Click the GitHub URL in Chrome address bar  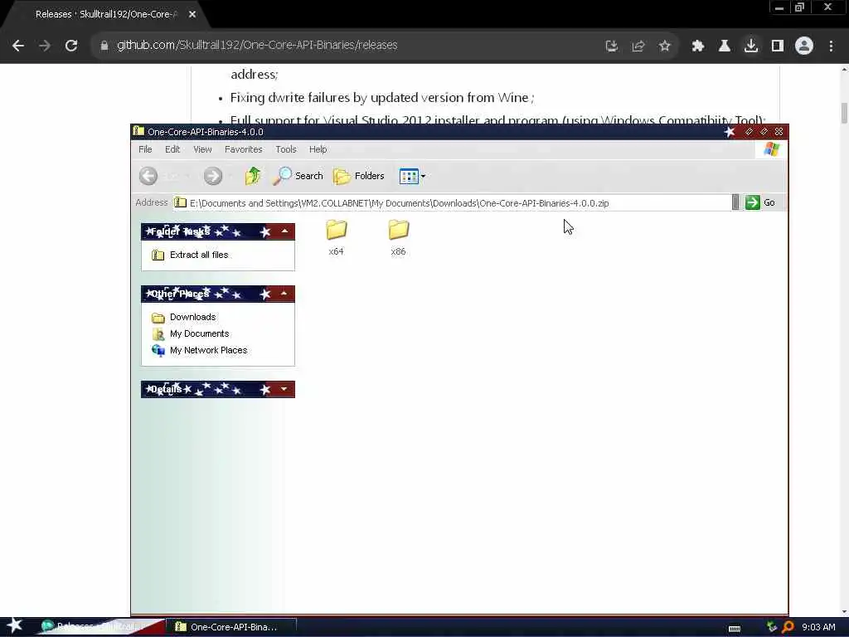click(x=257, y=45)
